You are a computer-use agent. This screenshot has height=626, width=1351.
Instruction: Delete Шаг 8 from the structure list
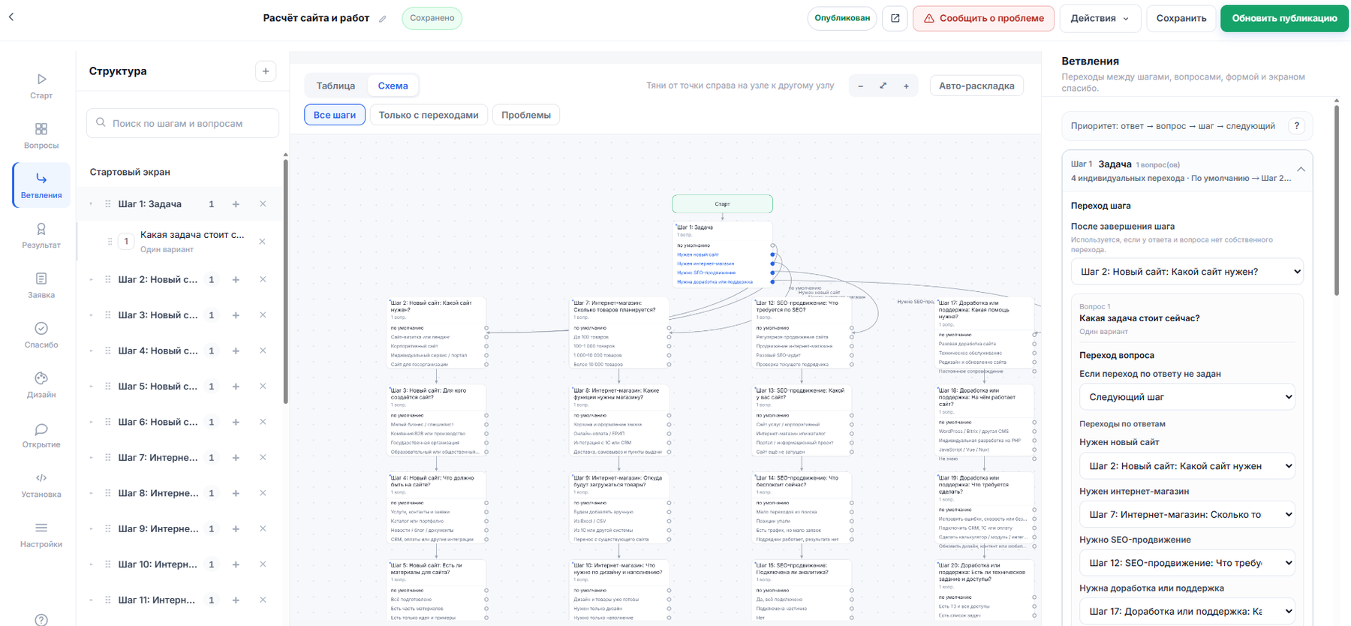point(263,493)
